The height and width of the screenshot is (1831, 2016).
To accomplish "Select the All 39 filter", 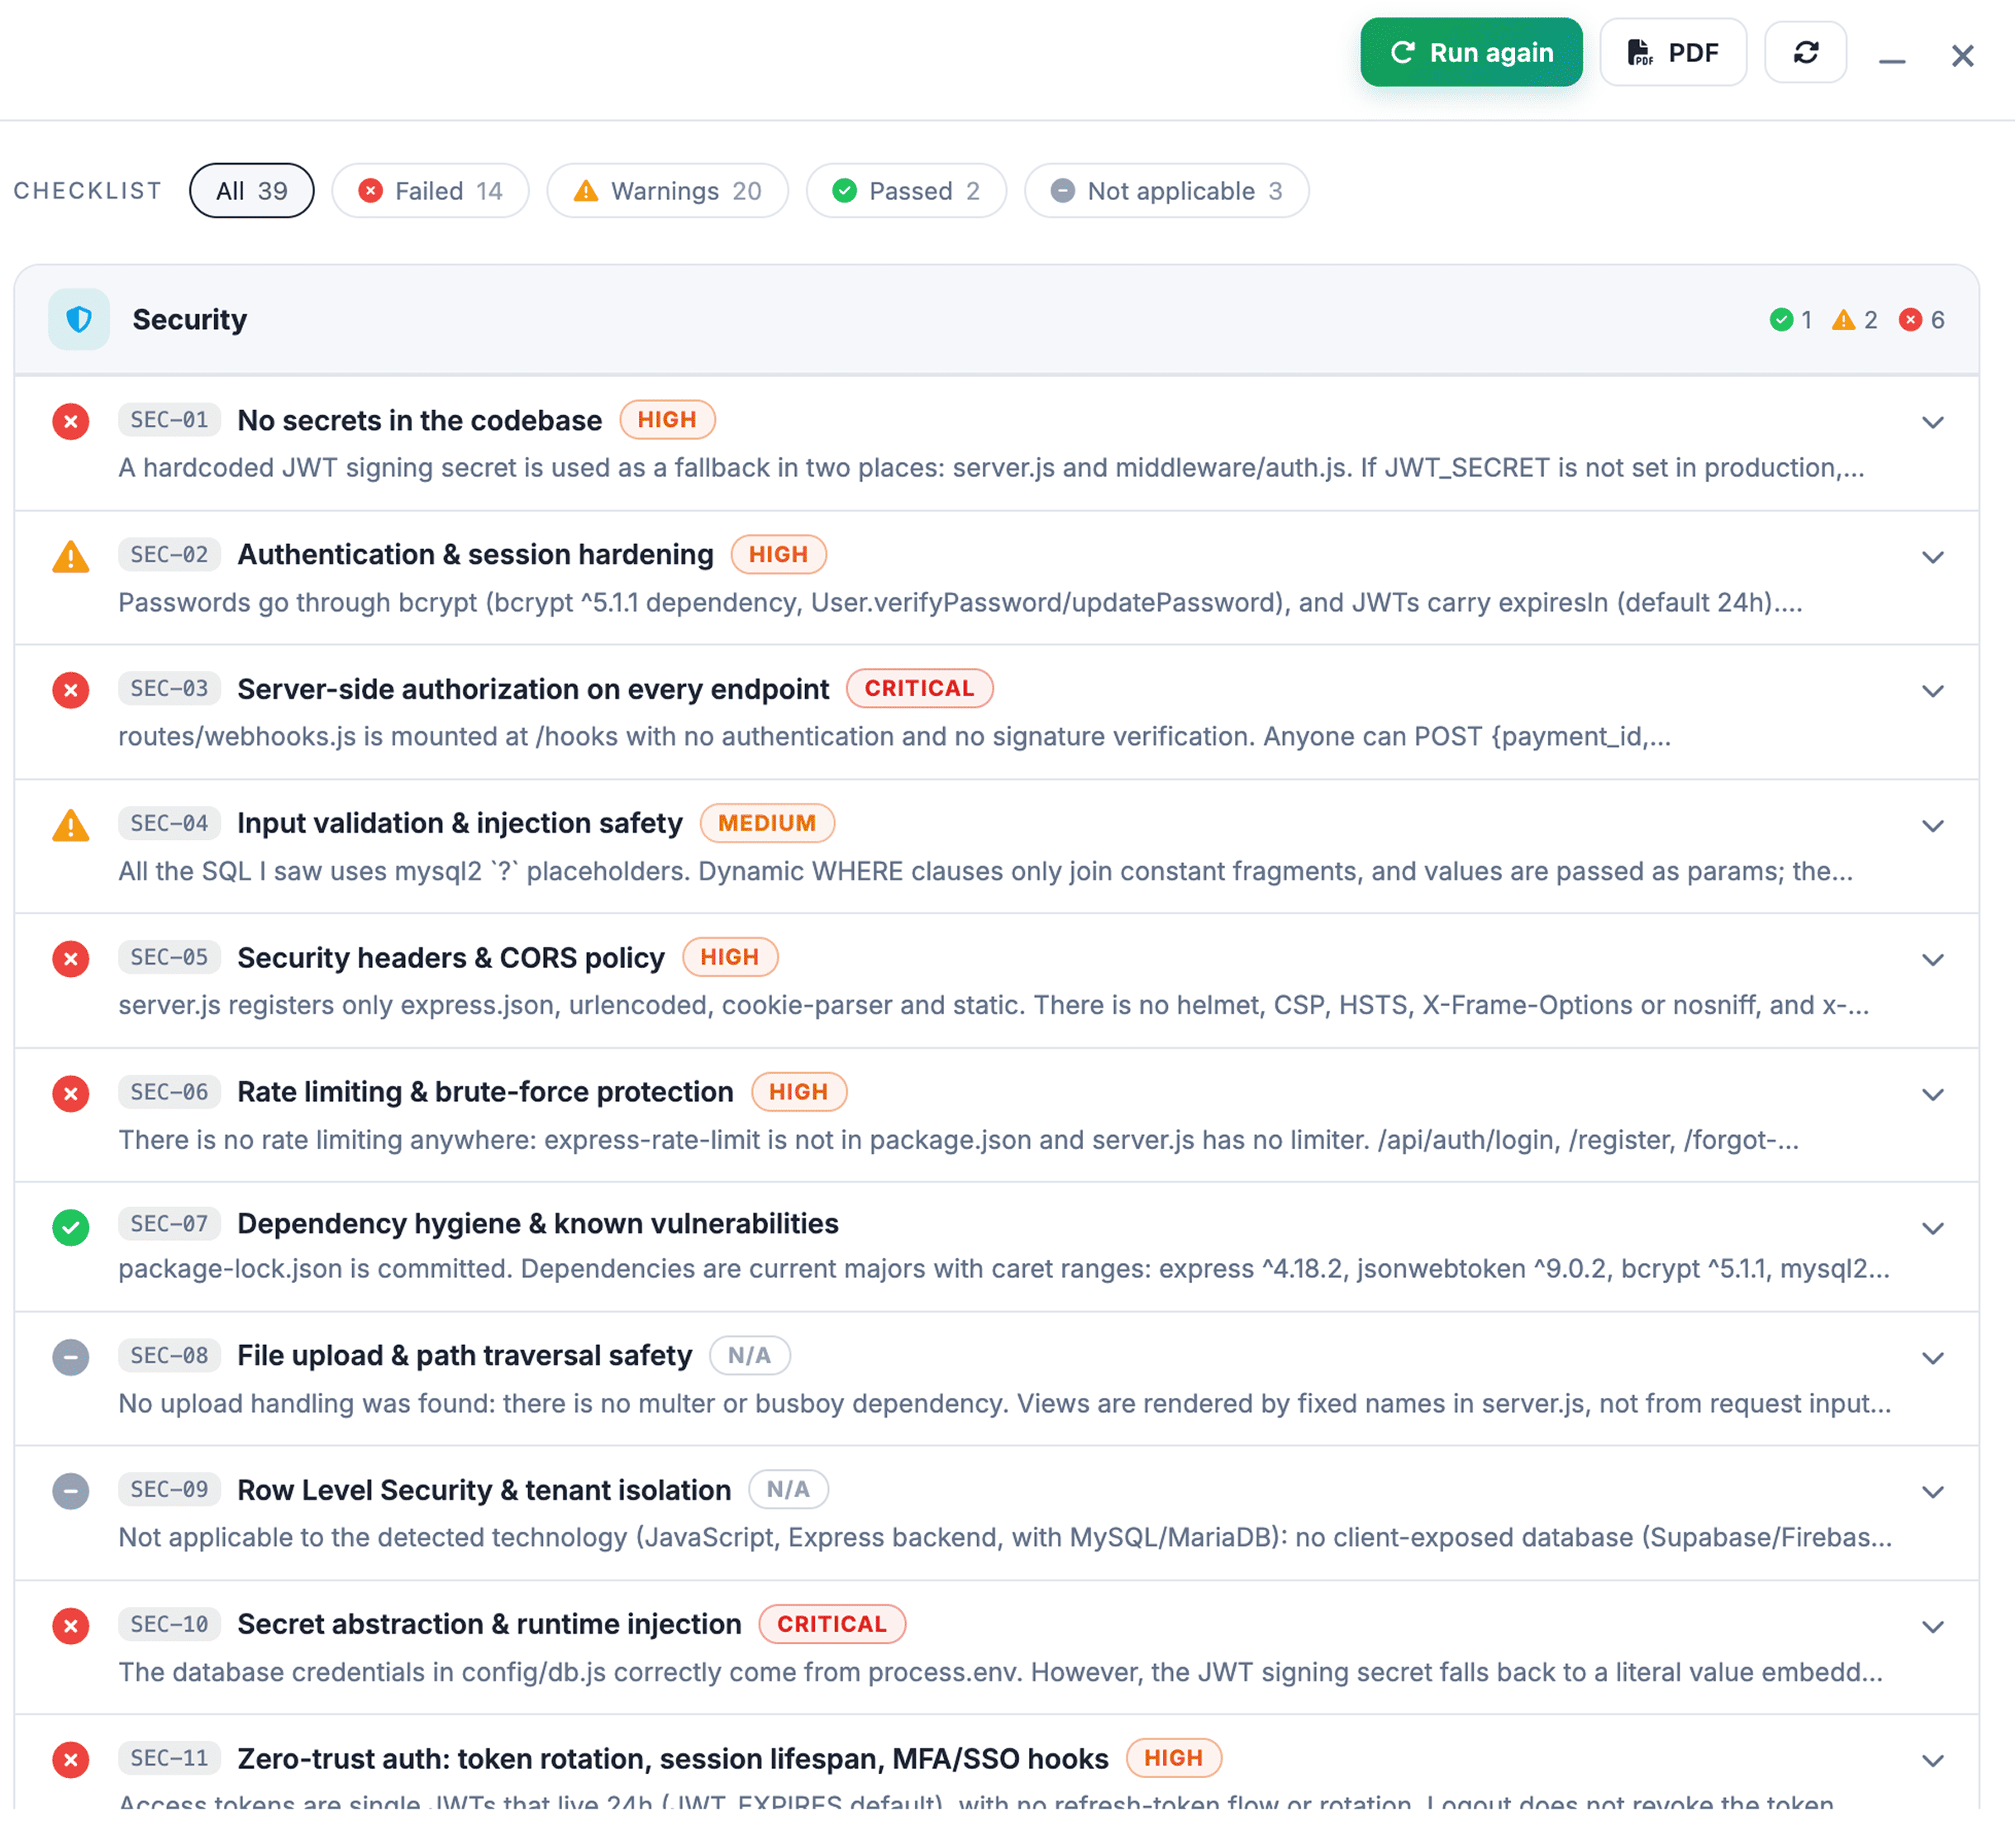I will [252, 190].
